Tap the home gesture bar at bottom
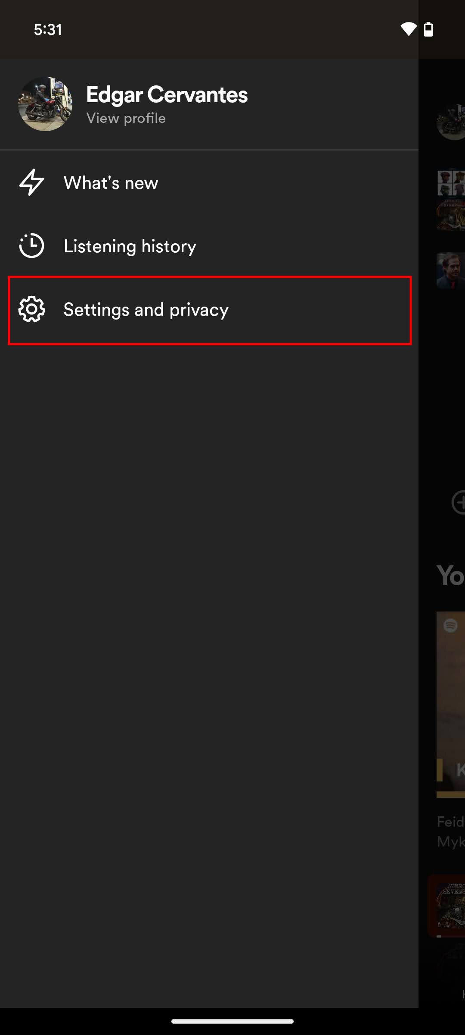The image size is (465, 1035). pos(232,1021)
